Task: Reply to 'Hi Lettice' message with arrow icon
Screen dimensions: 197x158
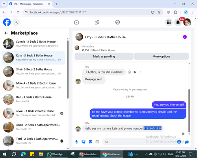Action: (x=135, y=72)
